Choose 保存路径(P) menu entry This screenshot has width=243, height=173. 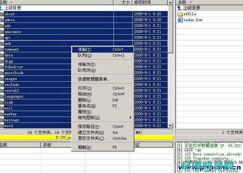[x=102, y=127]
